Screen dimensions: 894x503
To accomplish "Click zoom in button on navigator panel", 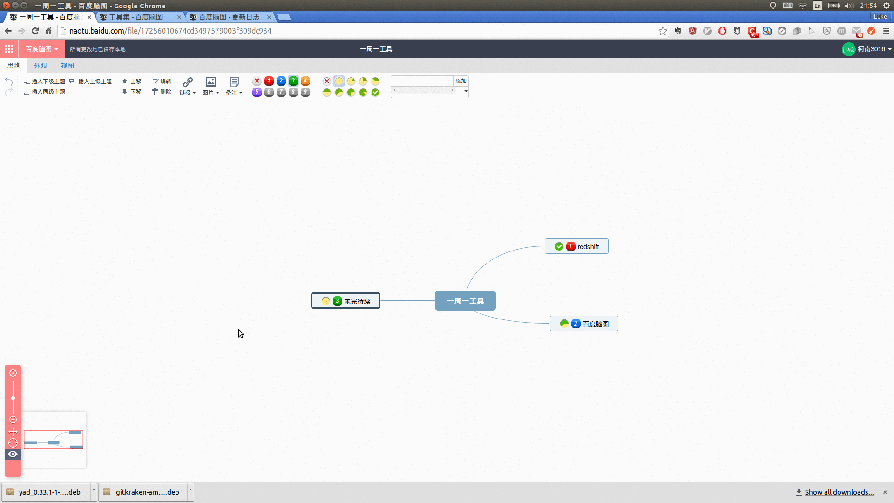I will [13, 373].
